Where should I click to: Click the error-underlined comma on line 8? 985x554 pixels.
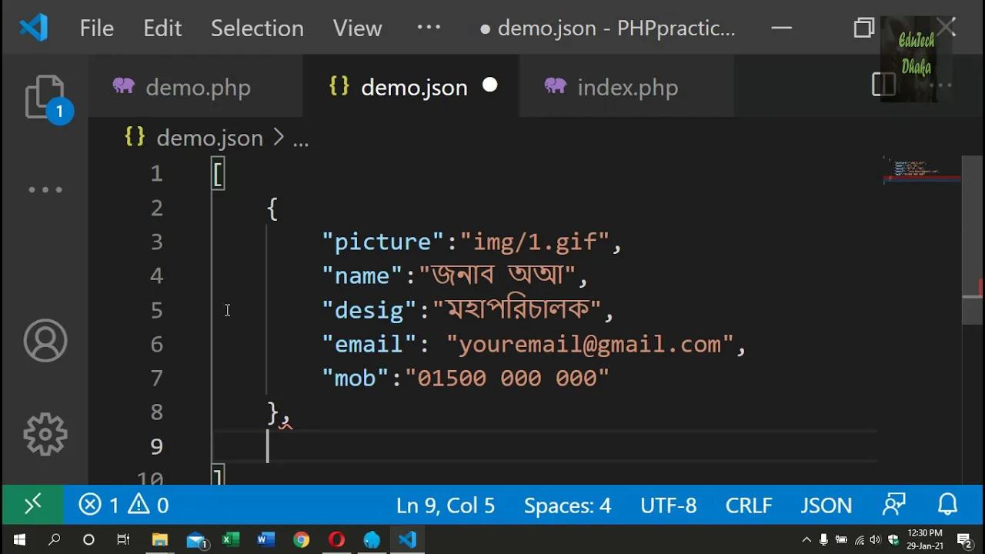pos(285,419)
